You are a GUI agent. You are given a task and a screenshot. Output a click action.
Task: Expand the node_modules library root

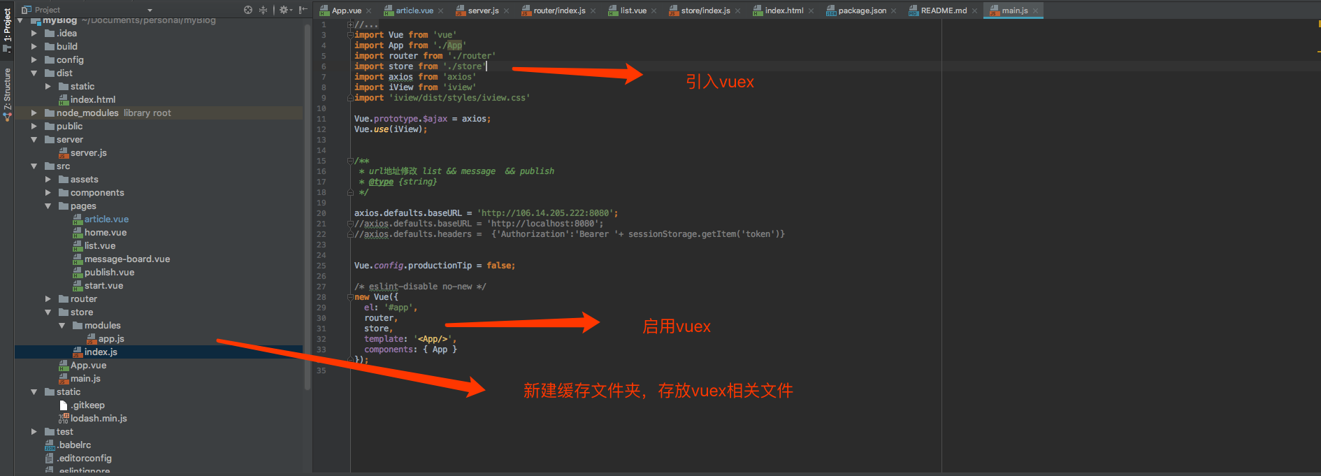[x=34, y=113]
